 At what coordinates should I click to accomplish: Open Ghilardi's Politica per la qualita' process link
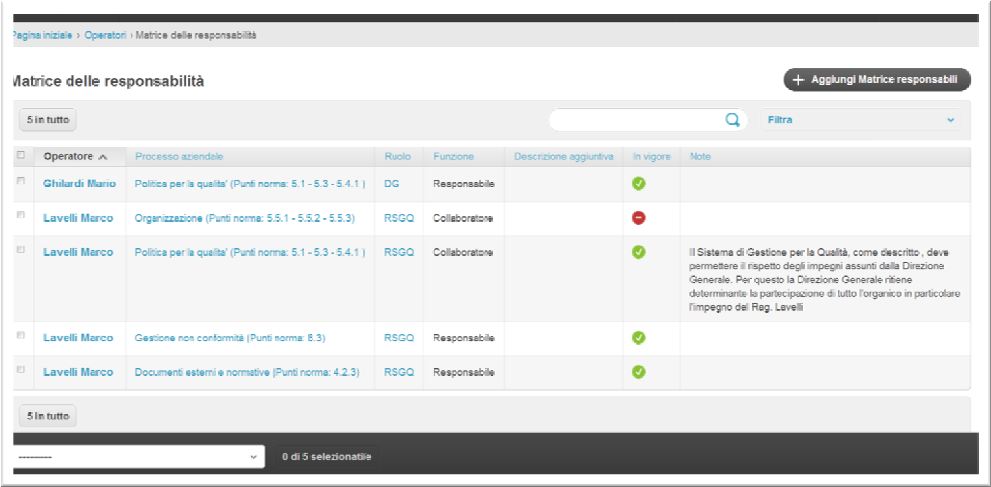point(250,184)
